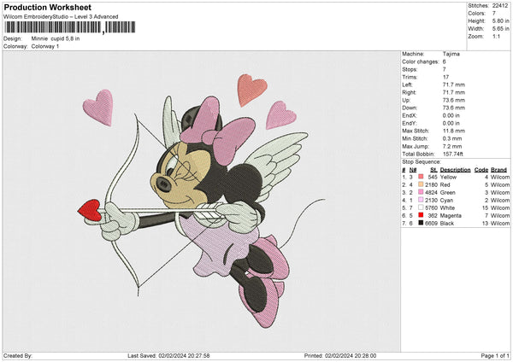Click the Height value 5.80 in
The height and width of the screenshot is (362, 513).
[500, 20]
